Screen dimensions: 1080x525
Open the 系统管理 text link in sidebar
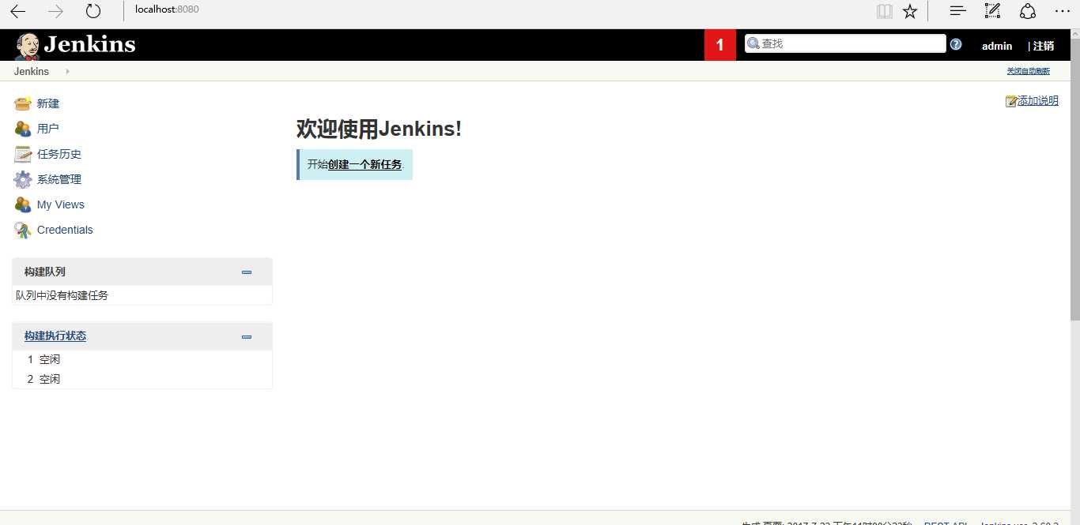59,179
